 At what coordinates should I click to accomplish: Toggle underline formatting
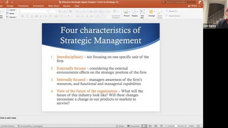click(x=32, y=16)
